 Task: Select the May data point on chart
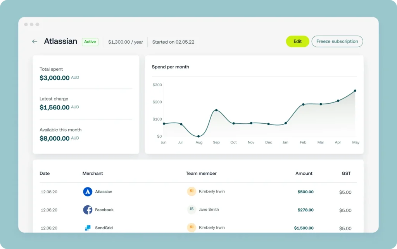[x=355, y=90]
